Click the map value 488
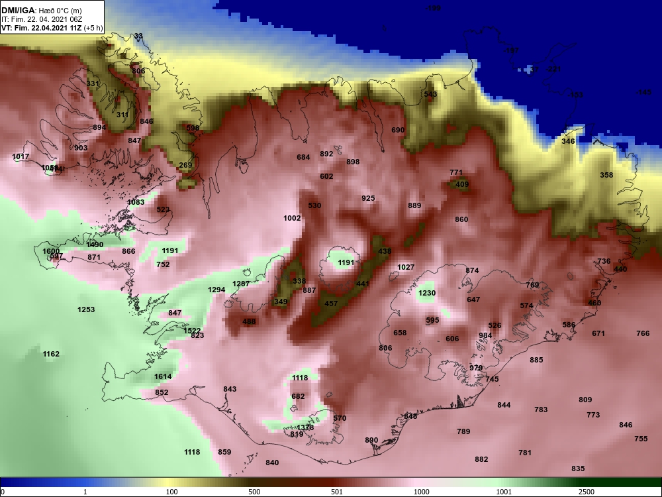The image size is (662, 497). [x=249, y=321]
